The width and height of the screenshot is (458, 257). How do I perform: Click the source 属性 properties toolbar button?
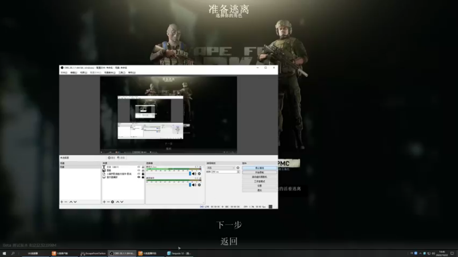click(x=112, y=158)
